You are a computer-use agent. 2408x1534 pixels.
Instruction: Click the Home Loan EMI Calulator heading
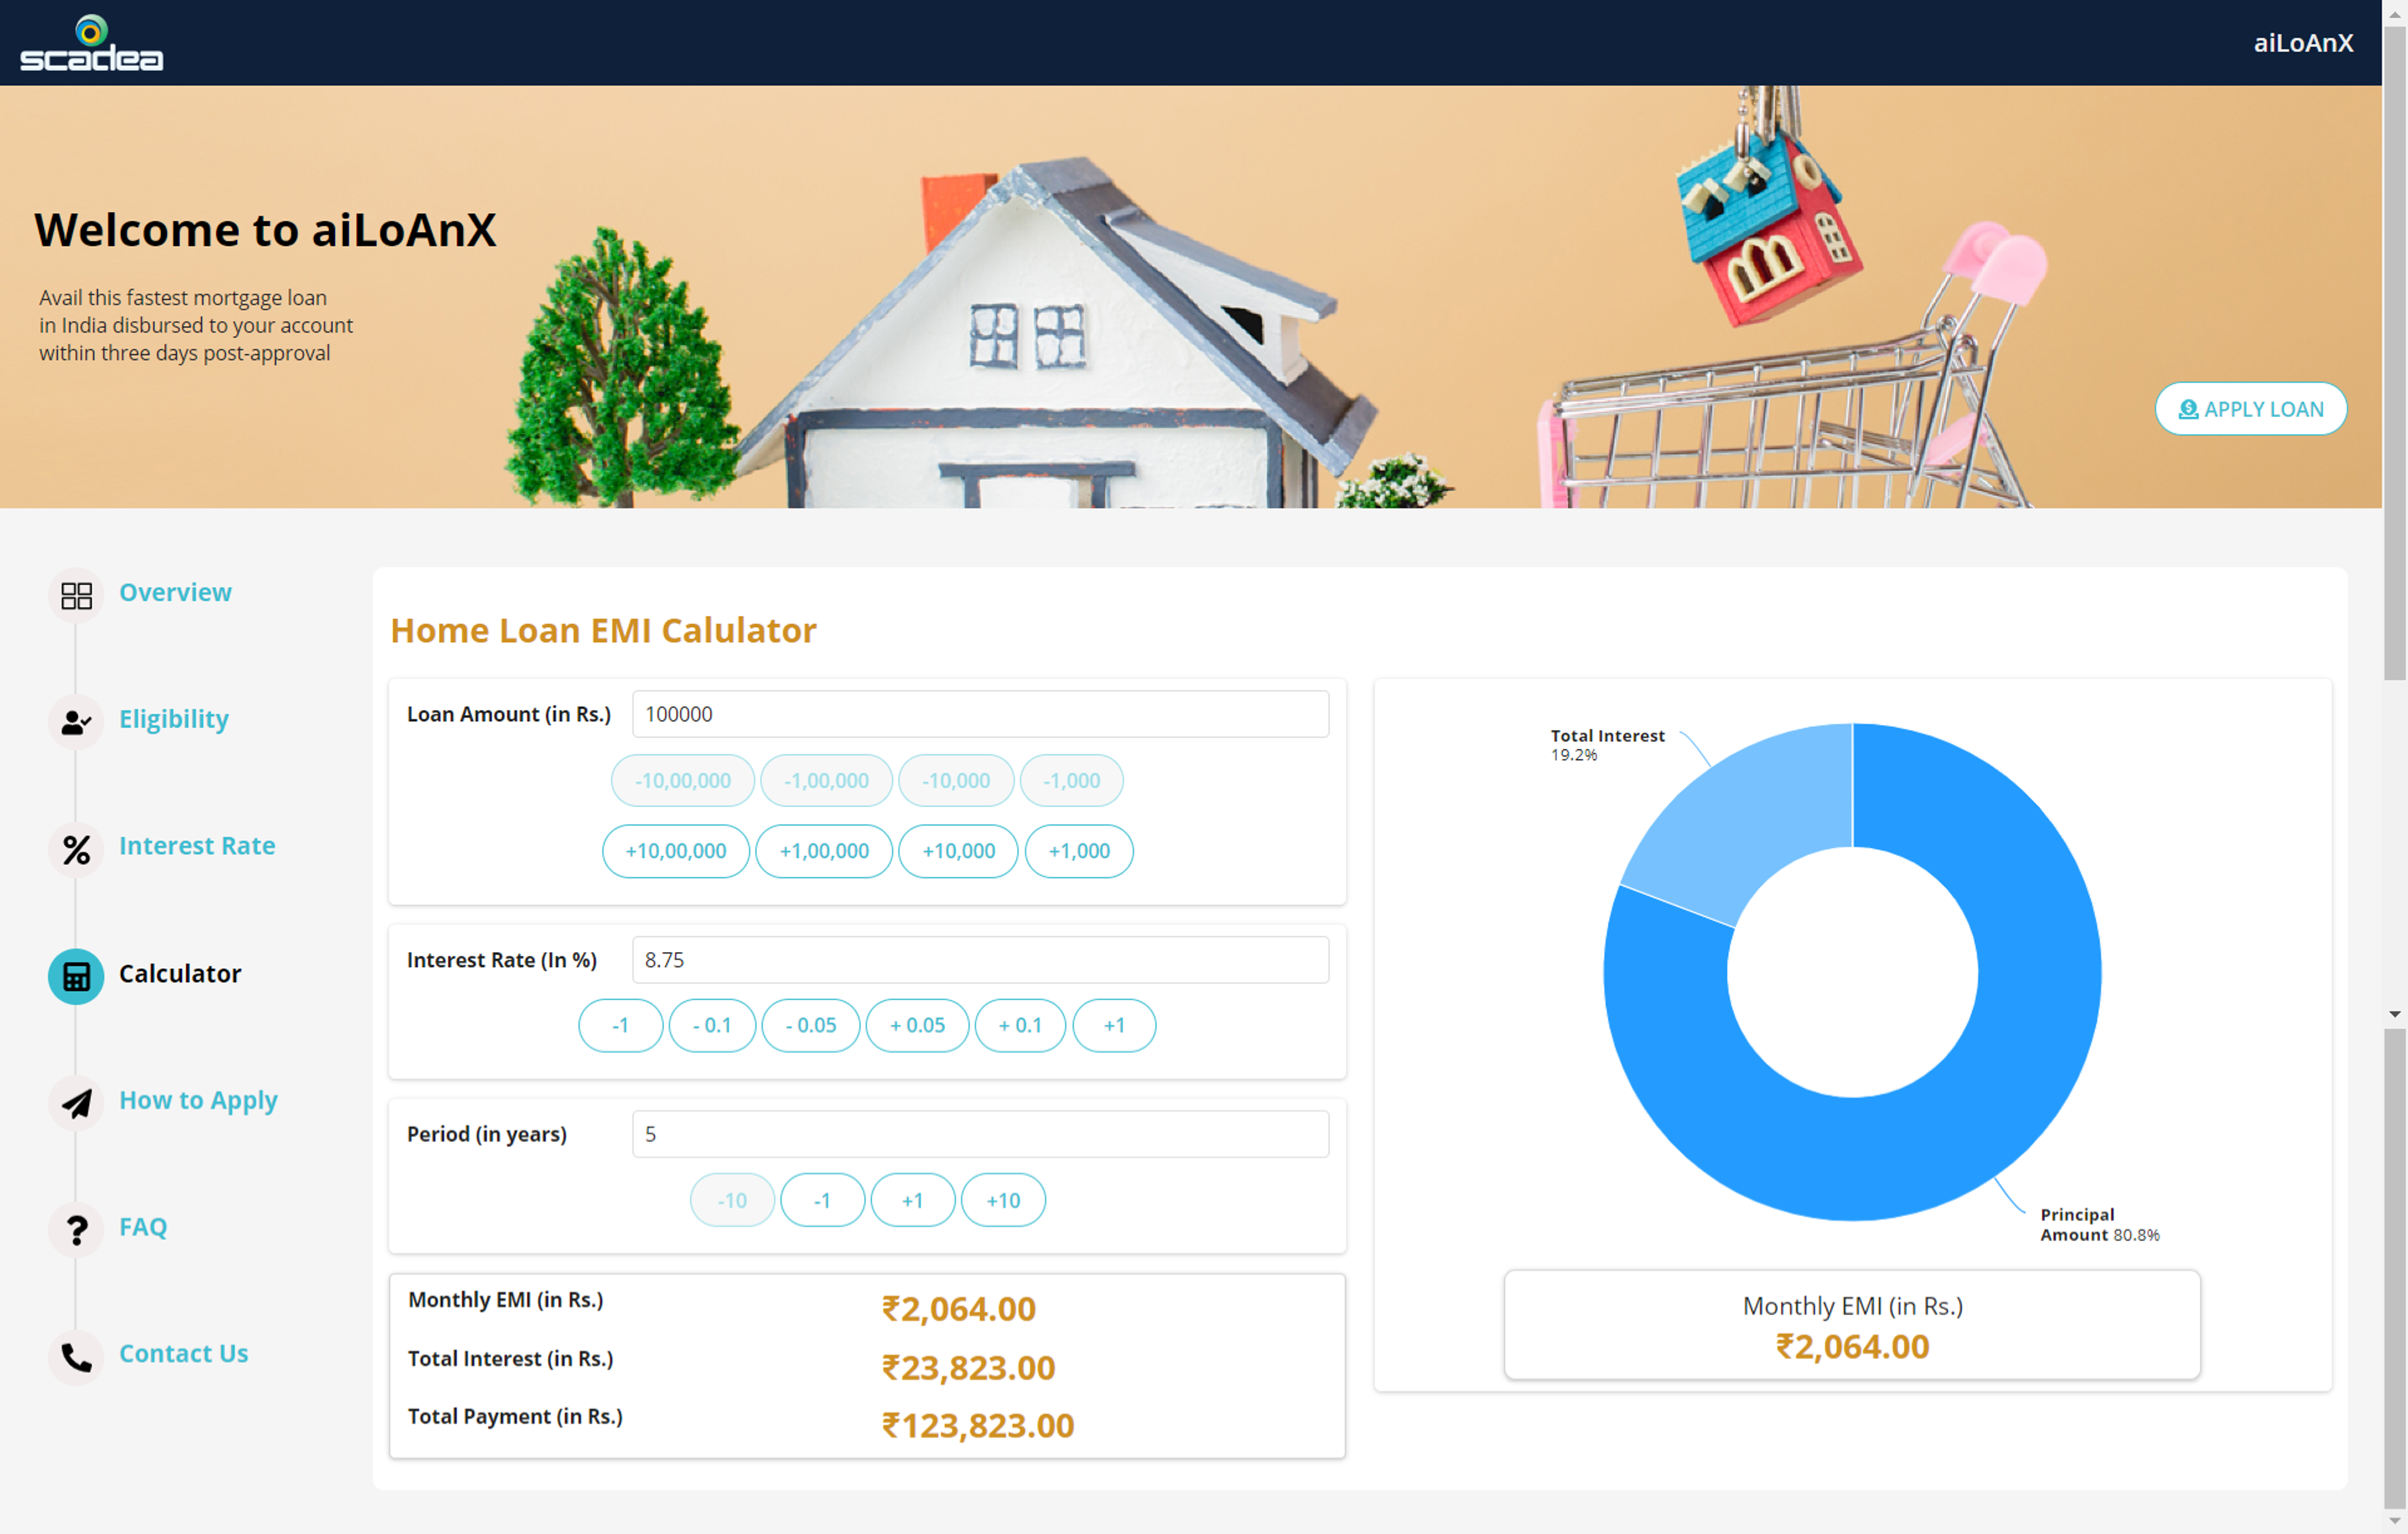603,630
